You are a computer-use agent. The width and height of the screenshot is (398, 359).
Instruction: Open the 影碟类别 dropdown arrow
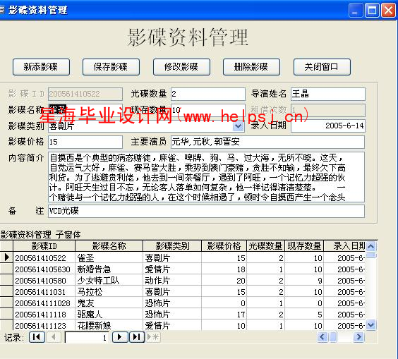(x=238, y=126)
